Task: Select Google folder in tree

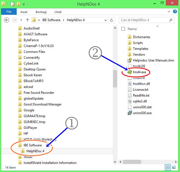Action: (x=26, y=110)
